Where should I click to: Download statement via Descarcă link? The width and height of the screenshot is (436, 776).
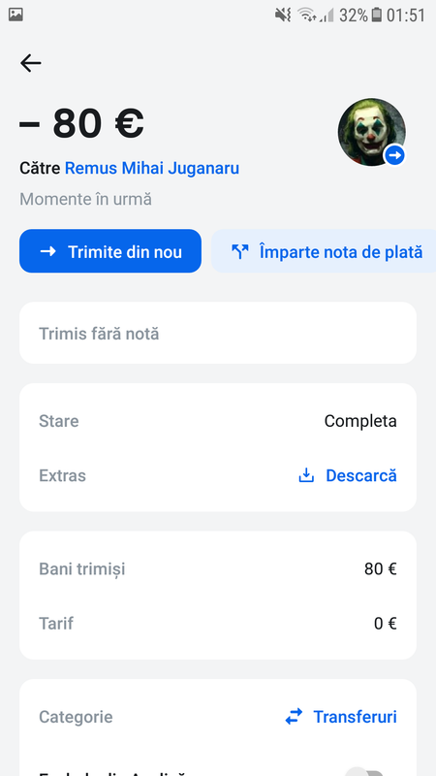tap(360, 475)
